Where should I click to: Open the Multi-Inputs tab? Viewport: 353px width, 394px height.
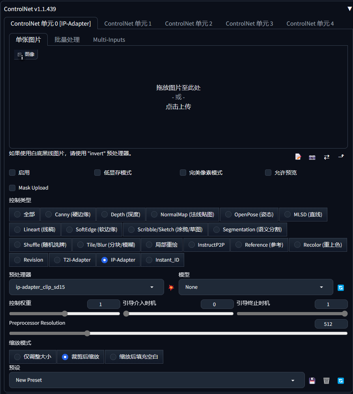click(x=109, y=39)
